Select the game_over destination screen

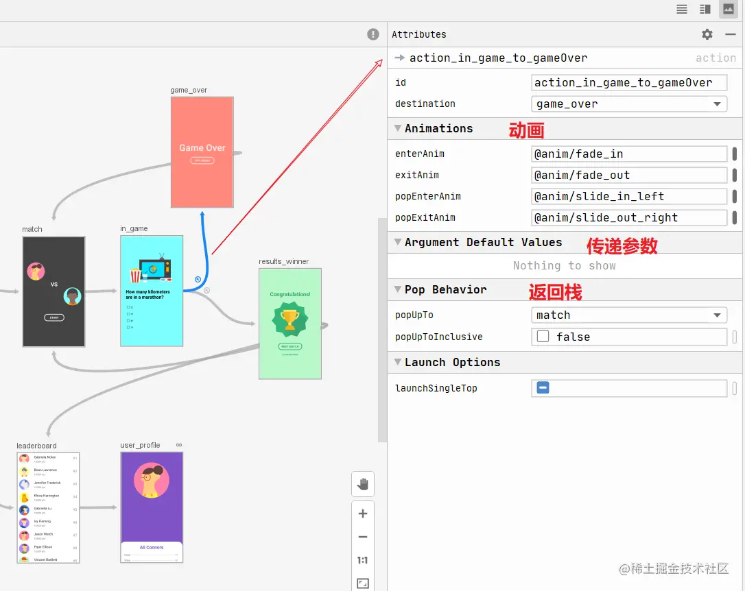pos(202,152)
